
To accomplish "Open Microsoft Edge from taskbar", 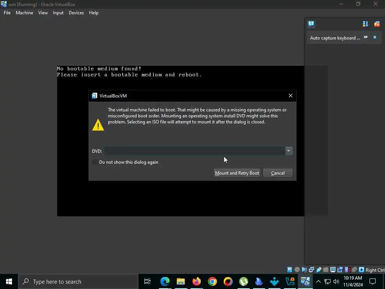I will [165, 281].
